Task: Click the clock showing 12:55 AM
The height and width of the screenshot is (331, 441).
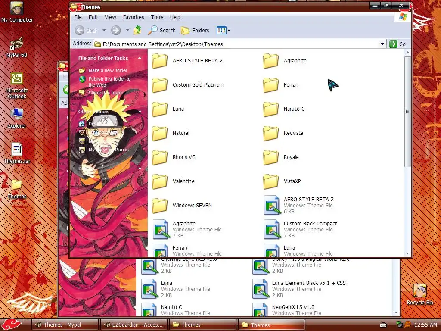Action: point(425,325)
